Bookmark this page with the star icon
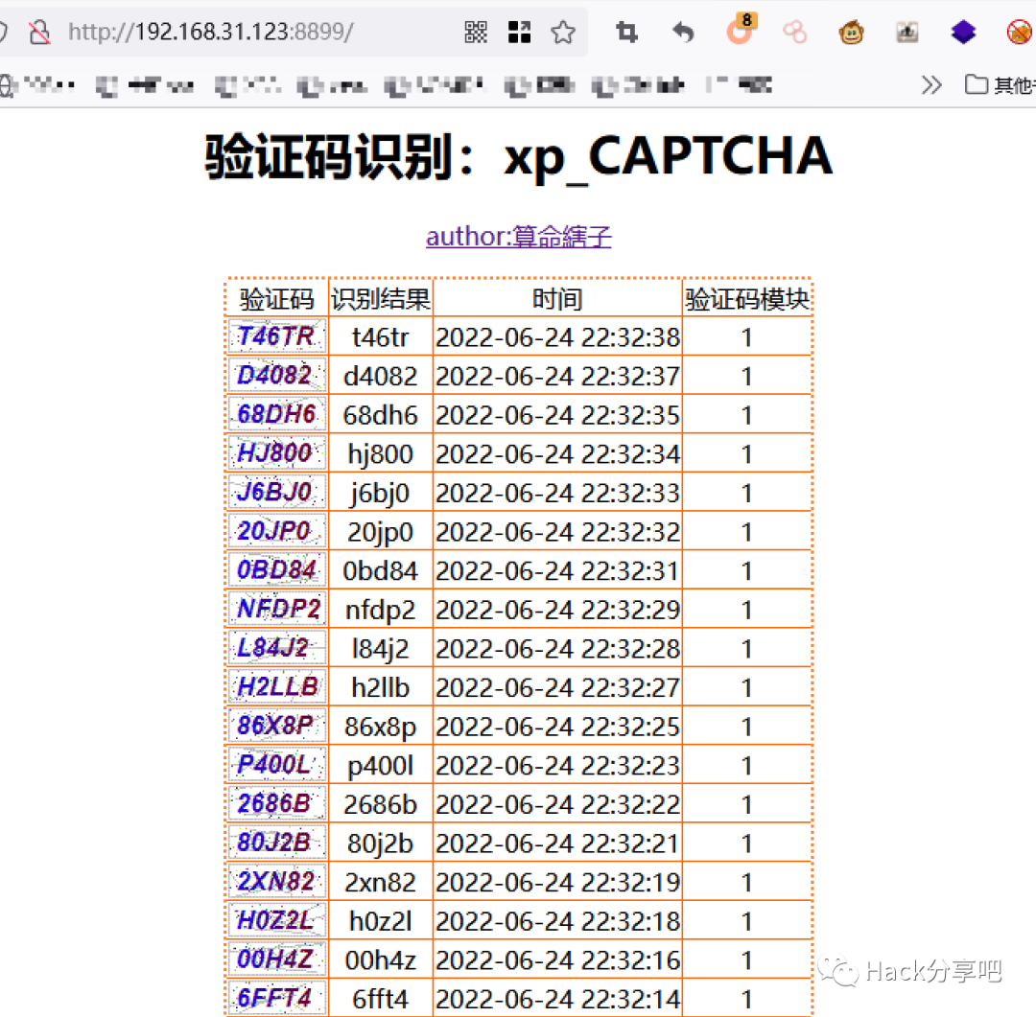The width and height of the screenshot is (1036, 1017). (563, 32)
